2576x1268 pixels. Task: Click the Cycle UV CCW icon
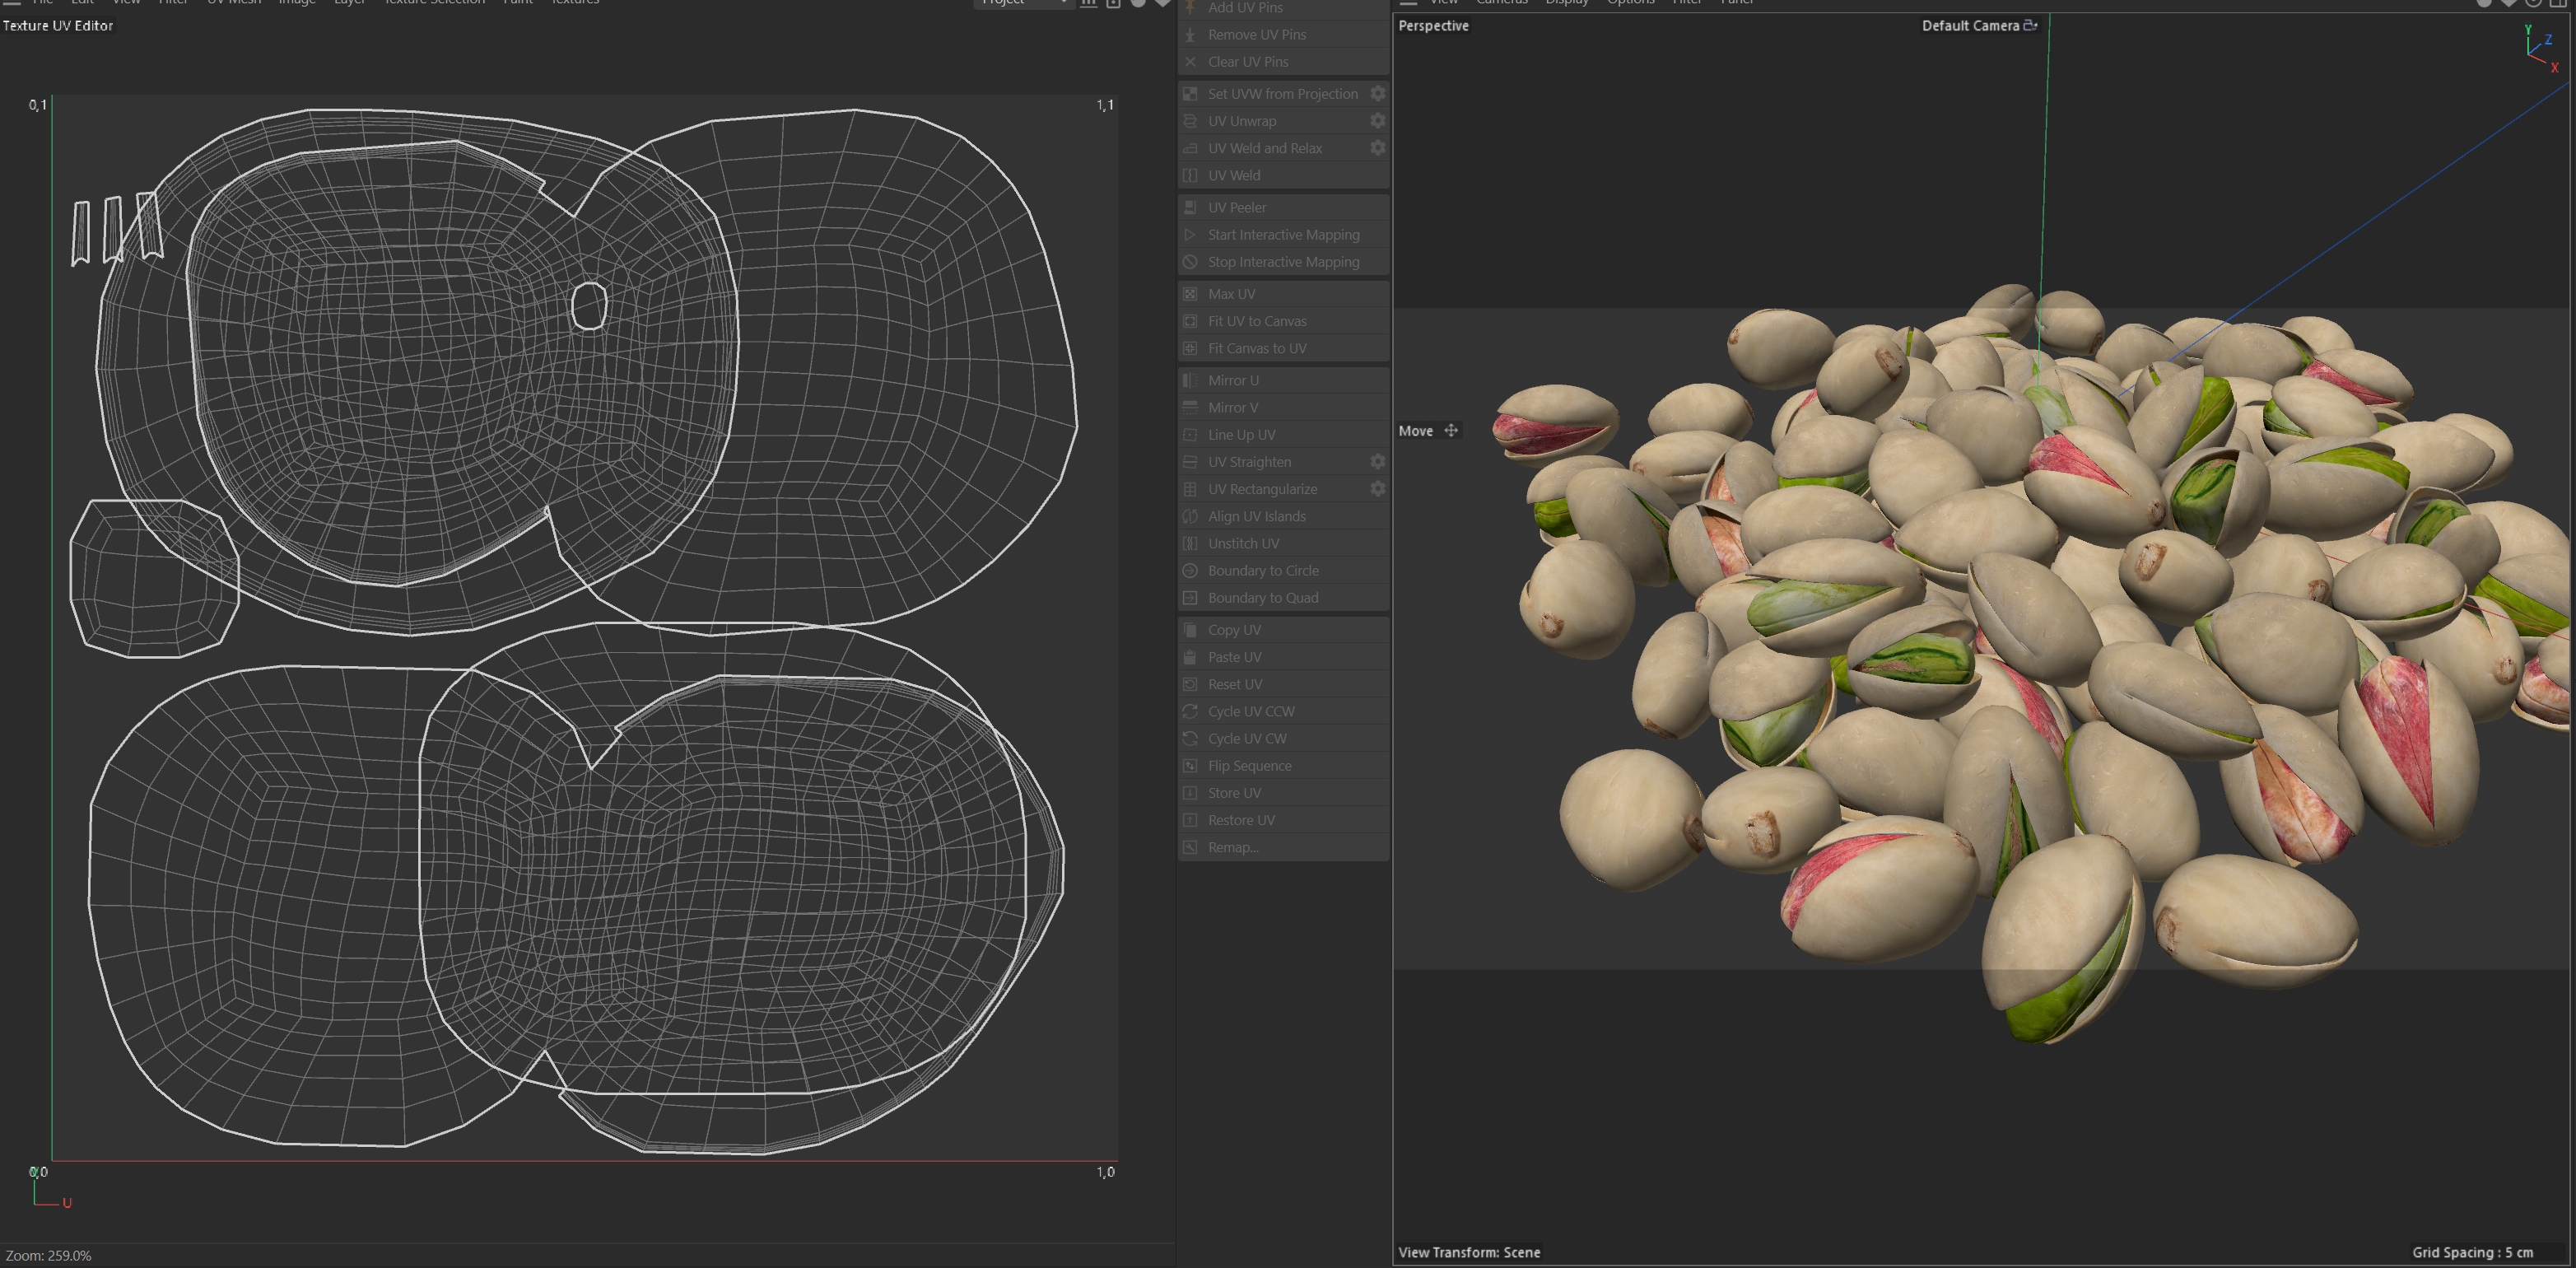coord(1190,711)
